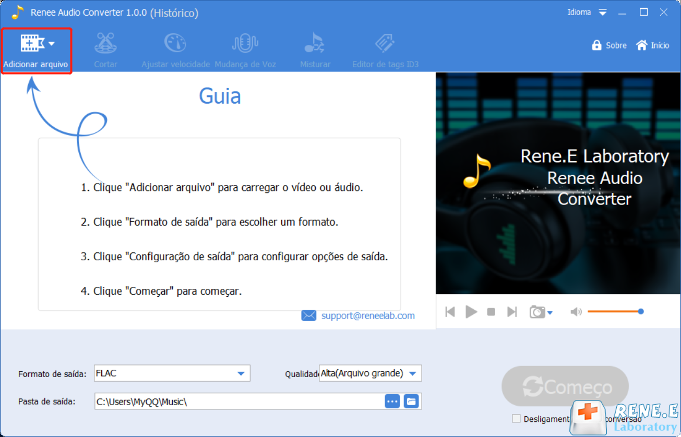
Task: Expand the snapshot camera dropdown arrow
Action: (550, 313)
